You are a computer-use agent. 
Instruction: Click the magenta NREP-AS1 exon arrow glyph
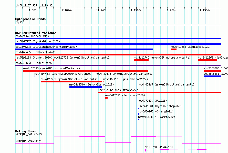[146, 150]
